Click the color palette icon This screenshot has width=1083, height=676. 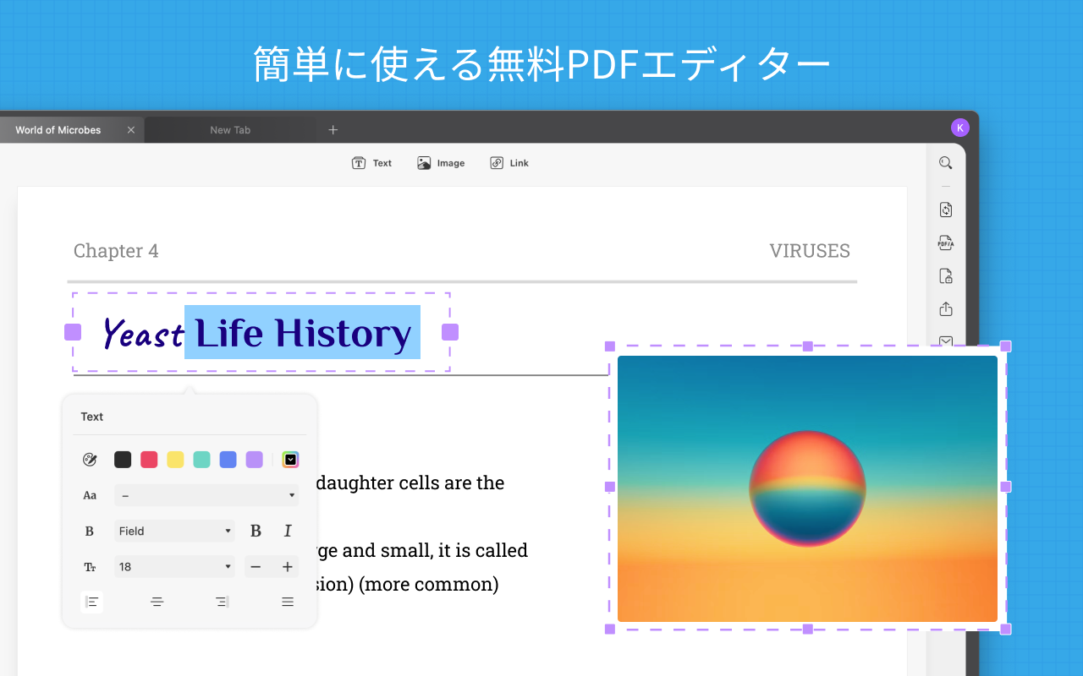point(90,460)
